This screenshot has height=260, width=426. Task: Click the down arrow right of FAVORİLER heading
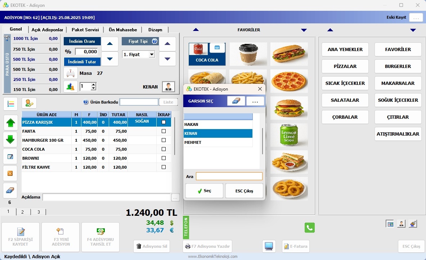(x=304, y=30)
